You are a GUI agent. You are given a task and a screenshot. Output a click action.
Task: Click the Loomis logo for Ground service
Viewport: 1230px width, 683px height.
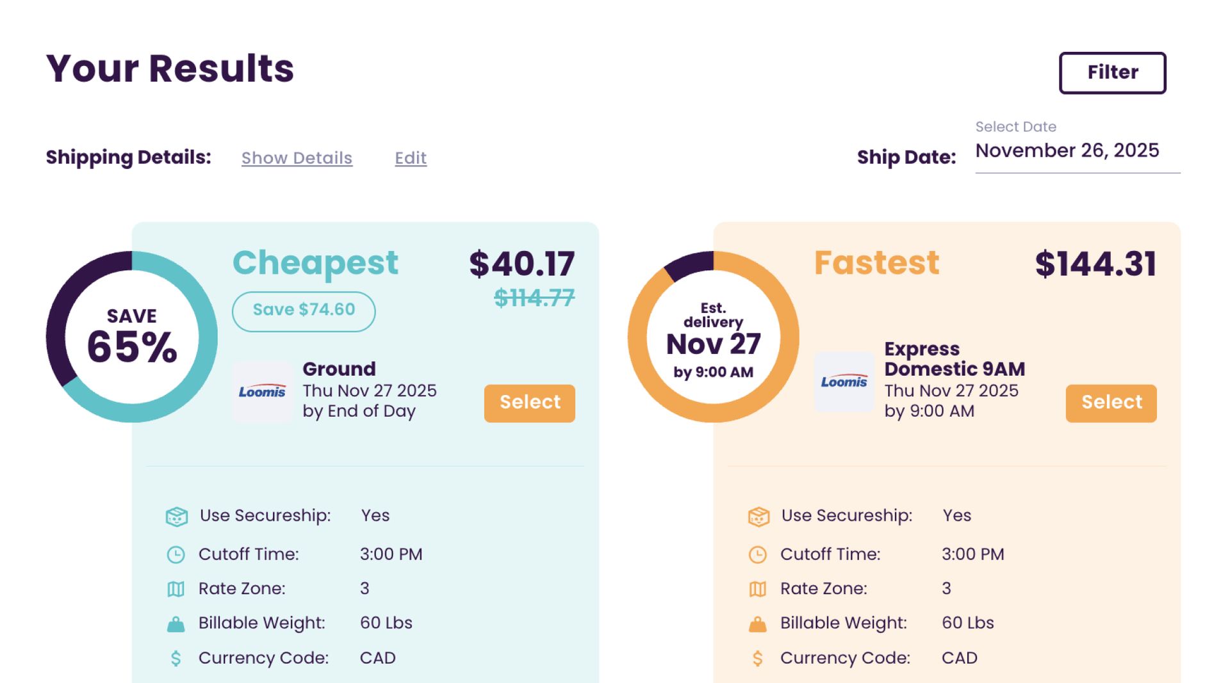(x=262, y=392)
